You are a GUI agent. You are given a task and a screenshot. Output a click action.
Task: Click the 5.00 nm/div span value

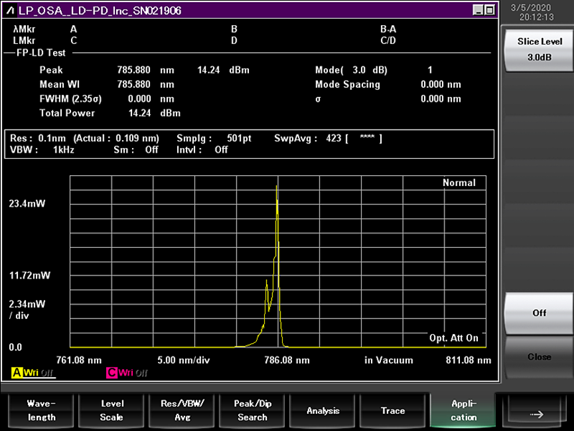tap(182, 360)
